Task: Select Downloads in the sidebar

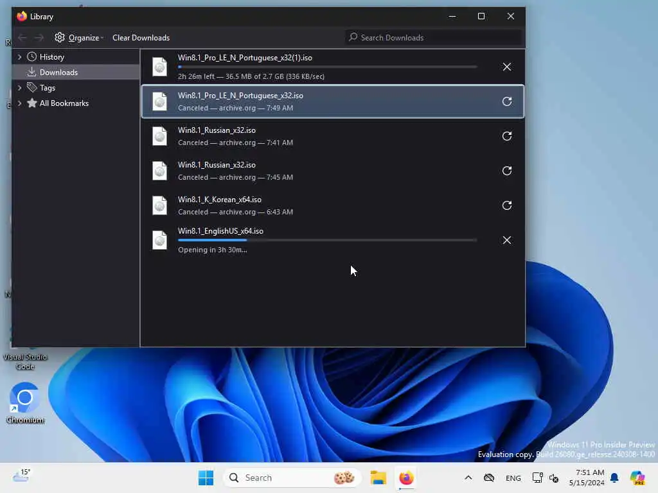Action: tap(58, 73)
